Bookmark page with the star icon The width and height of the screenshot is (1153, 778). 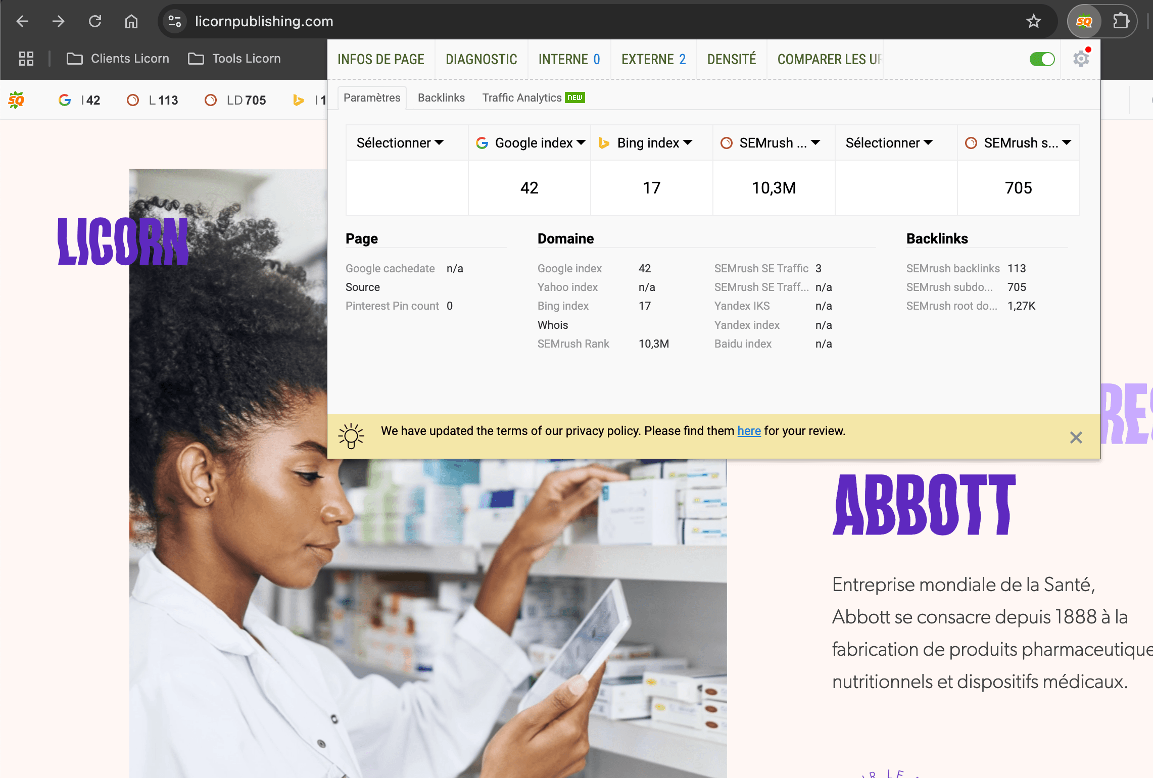pos(1033,21)
